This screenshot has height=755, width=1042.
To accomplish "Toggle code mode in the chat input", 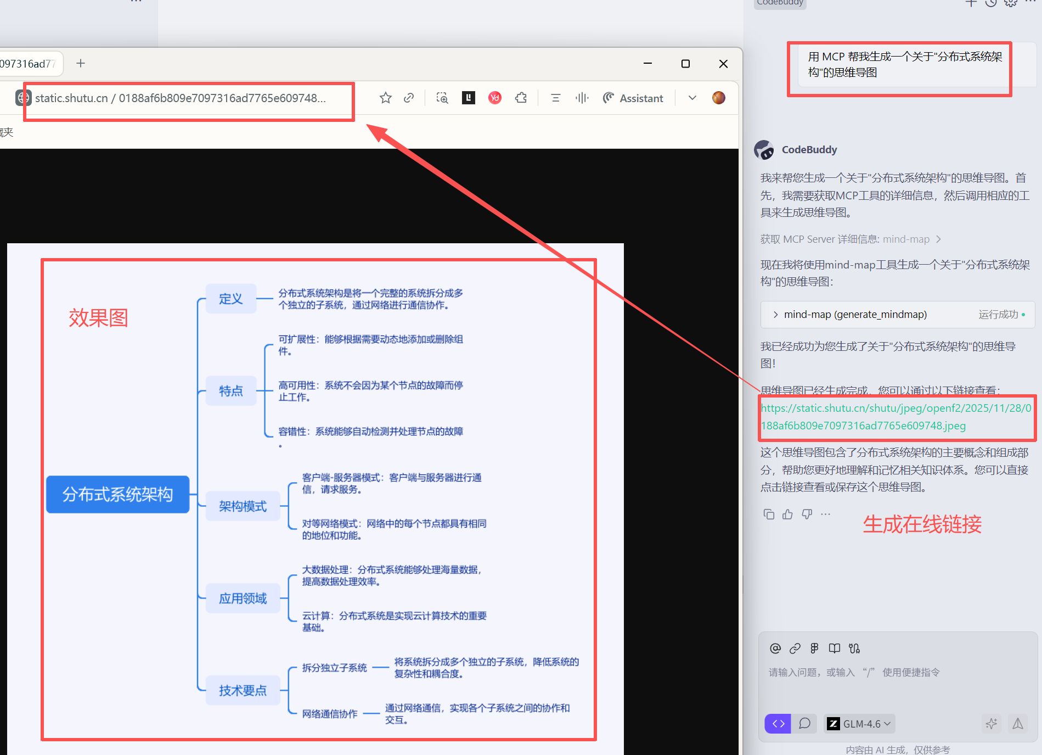I will pyautogui.click(x=778, y=723).
